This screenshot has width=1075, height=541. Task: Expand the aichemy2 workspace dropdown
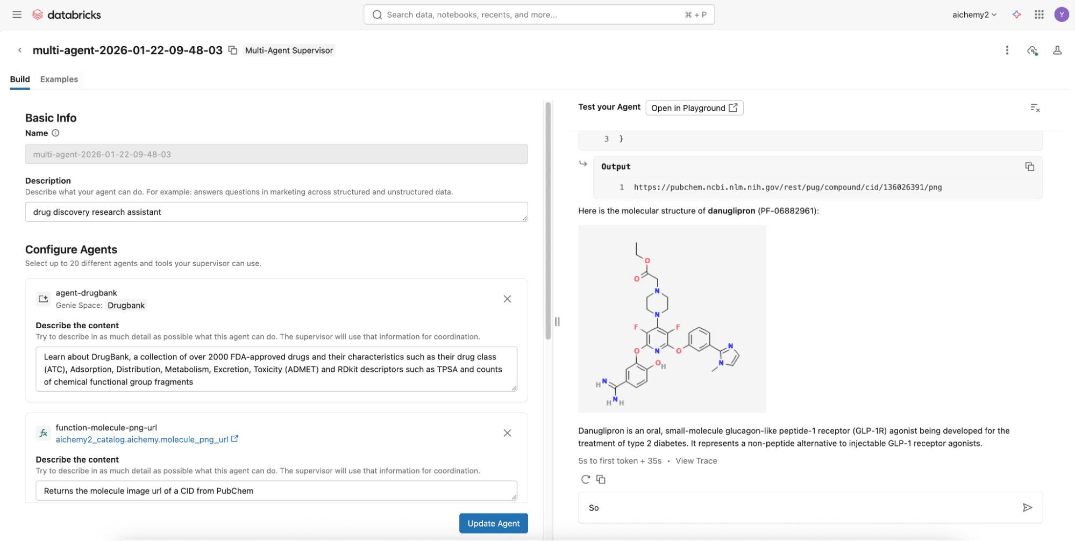coord(974,15)
